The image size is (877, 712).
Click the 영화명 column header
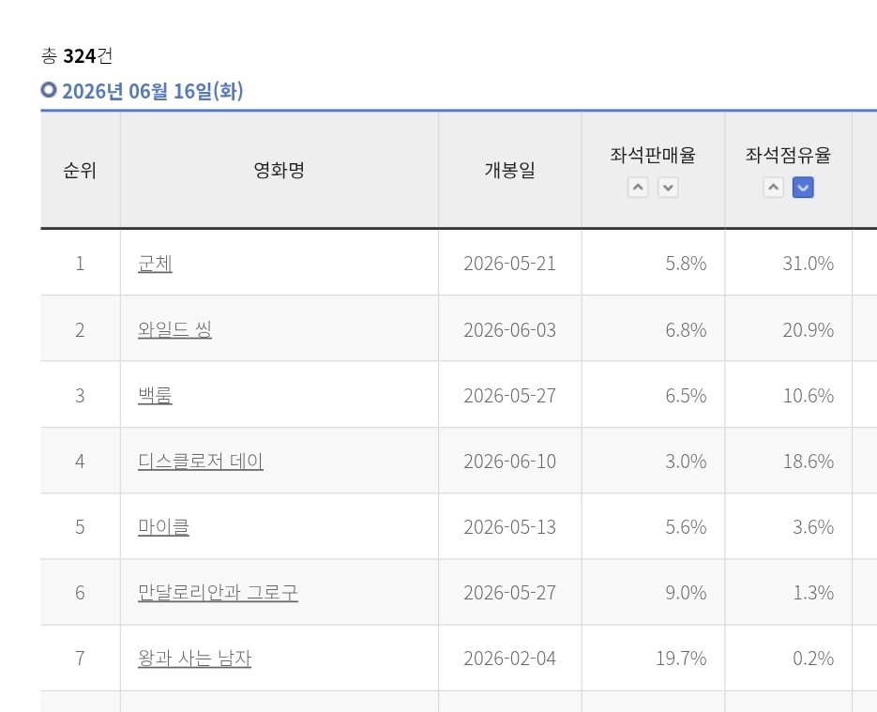[x=280, y=170]
